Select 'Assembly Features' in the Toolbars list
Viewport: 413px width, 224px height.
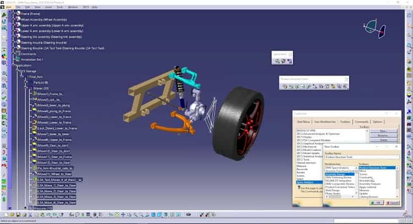(370, 184)
